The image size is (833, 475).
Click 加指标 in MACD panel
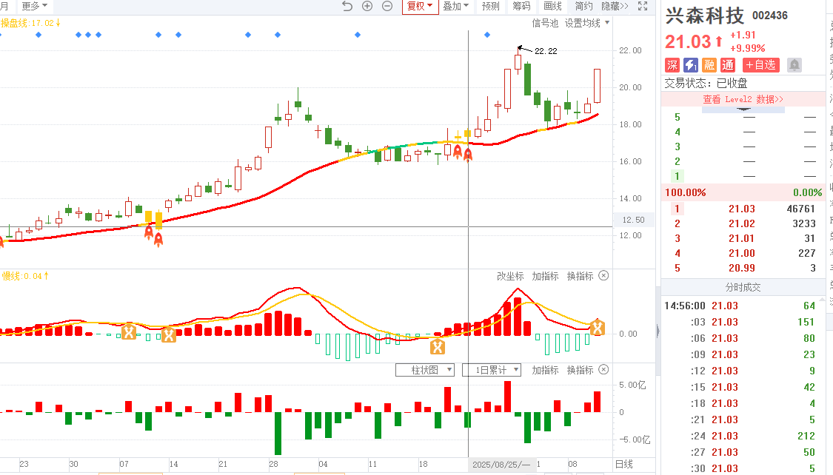pos(545,276)
